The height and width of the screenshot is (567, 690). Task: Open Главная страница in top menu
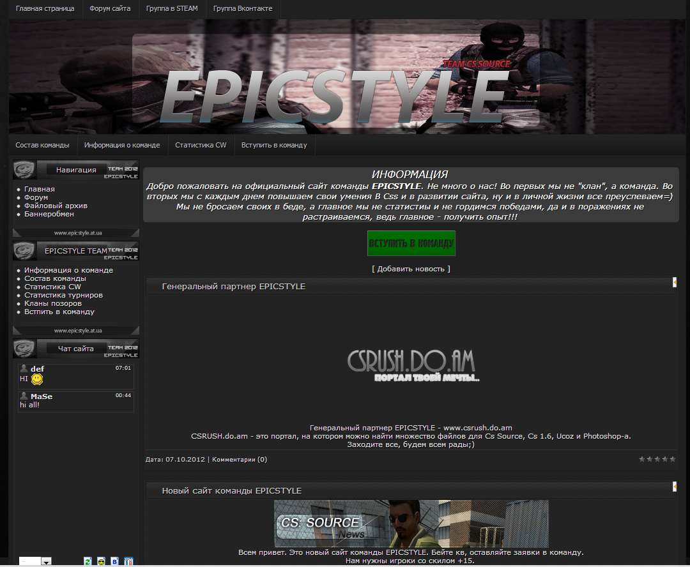tap(45, 9)
